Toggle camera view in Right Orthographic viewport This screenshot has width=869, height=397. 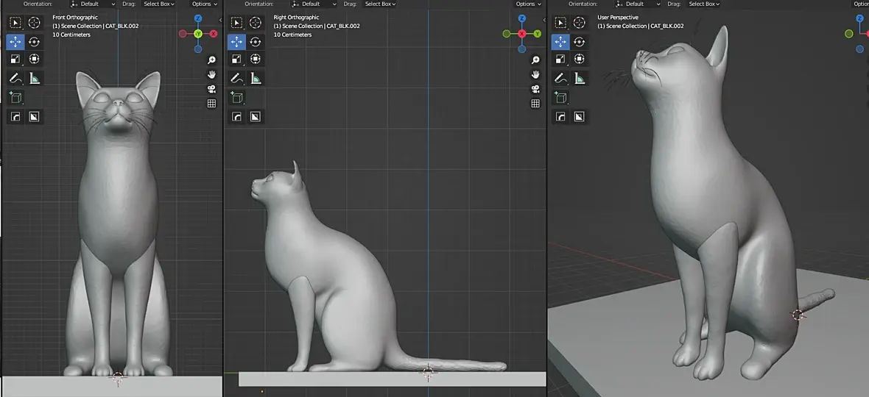point(535,89)
